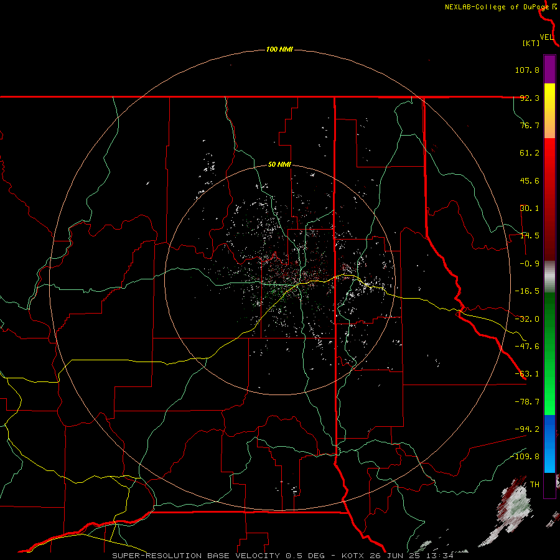Click the -16.5 velocity scale value

tap(527, 291)
